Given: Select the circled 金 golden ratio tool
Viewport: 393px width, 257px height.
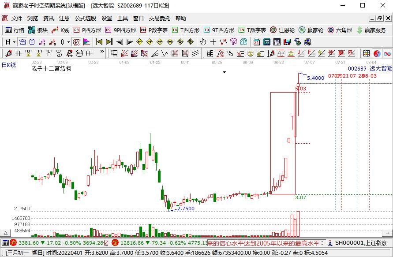Looking at the screenshot, I should click(251, 53).
